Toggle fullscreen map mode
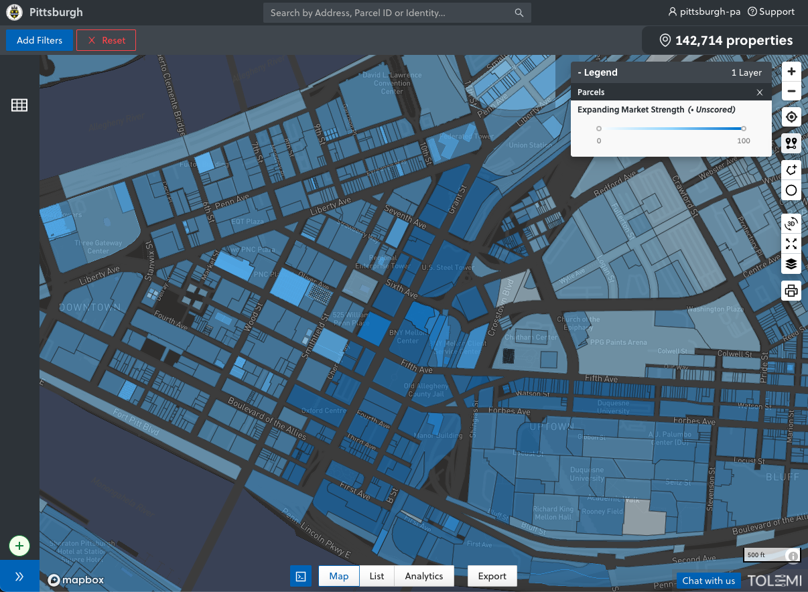This screenshot has width=808, height=592. click(791, 244)
